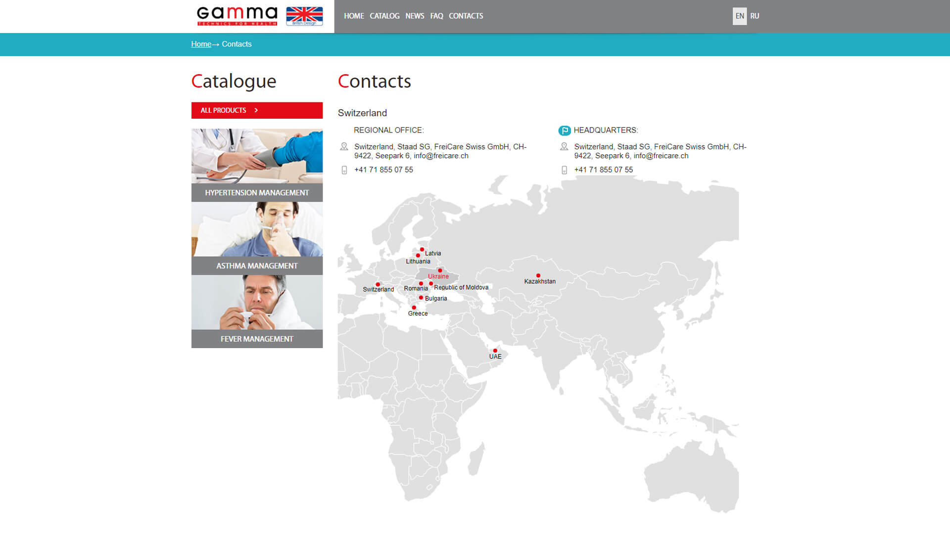Click the UAE label on map
The height and width of the screenshot is (534, 950).
[x=495, y=356]
